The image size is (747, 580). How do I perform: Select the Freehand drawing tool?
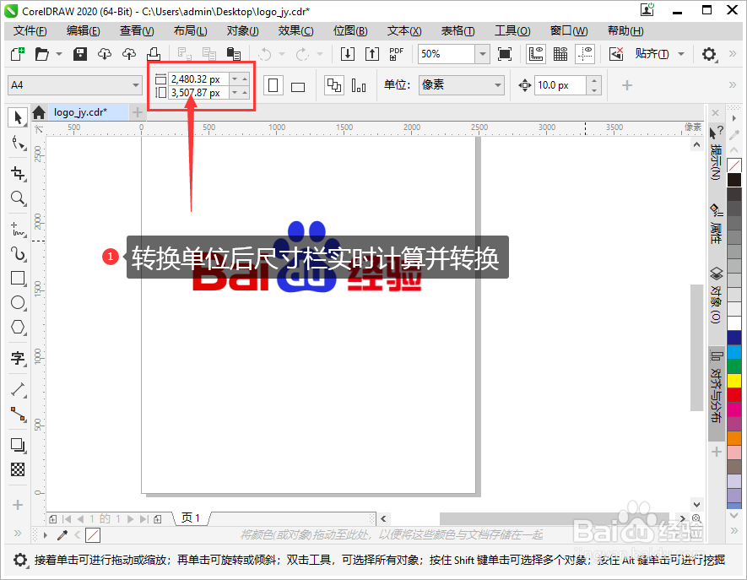(x=18, y=229)
